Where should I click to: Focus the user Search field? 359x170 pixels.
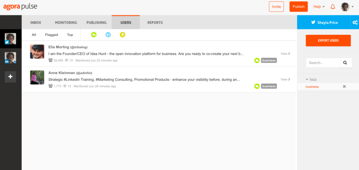323,63
